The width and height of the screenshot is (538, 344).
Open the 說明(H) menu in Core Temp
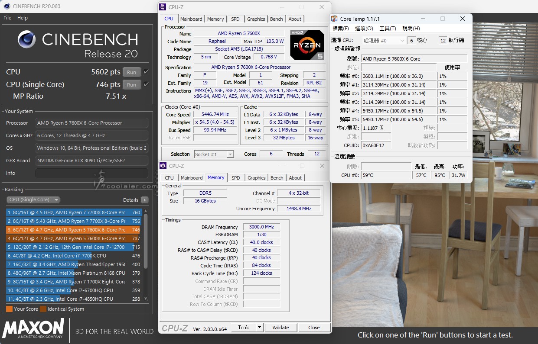coord(411,29)
